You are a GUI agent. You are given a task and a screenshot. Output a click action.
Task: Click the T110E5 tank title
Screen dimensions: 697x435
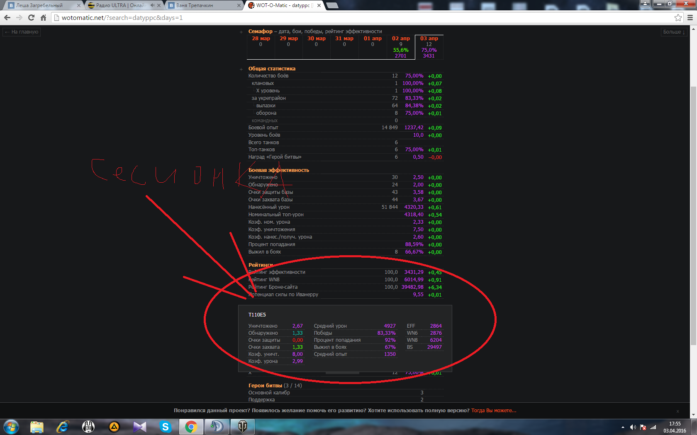tap(257, 315)
